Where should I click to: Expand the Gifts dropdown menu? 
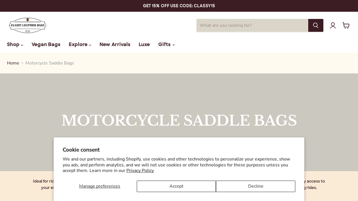[x=166, y=45]
